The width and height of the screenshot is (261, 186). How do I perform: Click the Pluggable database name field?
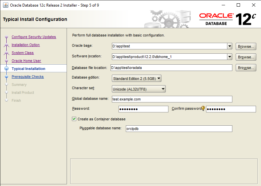tap(179, 129)
